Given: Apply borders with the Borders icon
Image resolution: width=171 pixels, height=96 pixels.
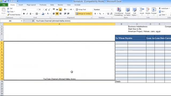Looking at the screenshot, I should point(37,14).
